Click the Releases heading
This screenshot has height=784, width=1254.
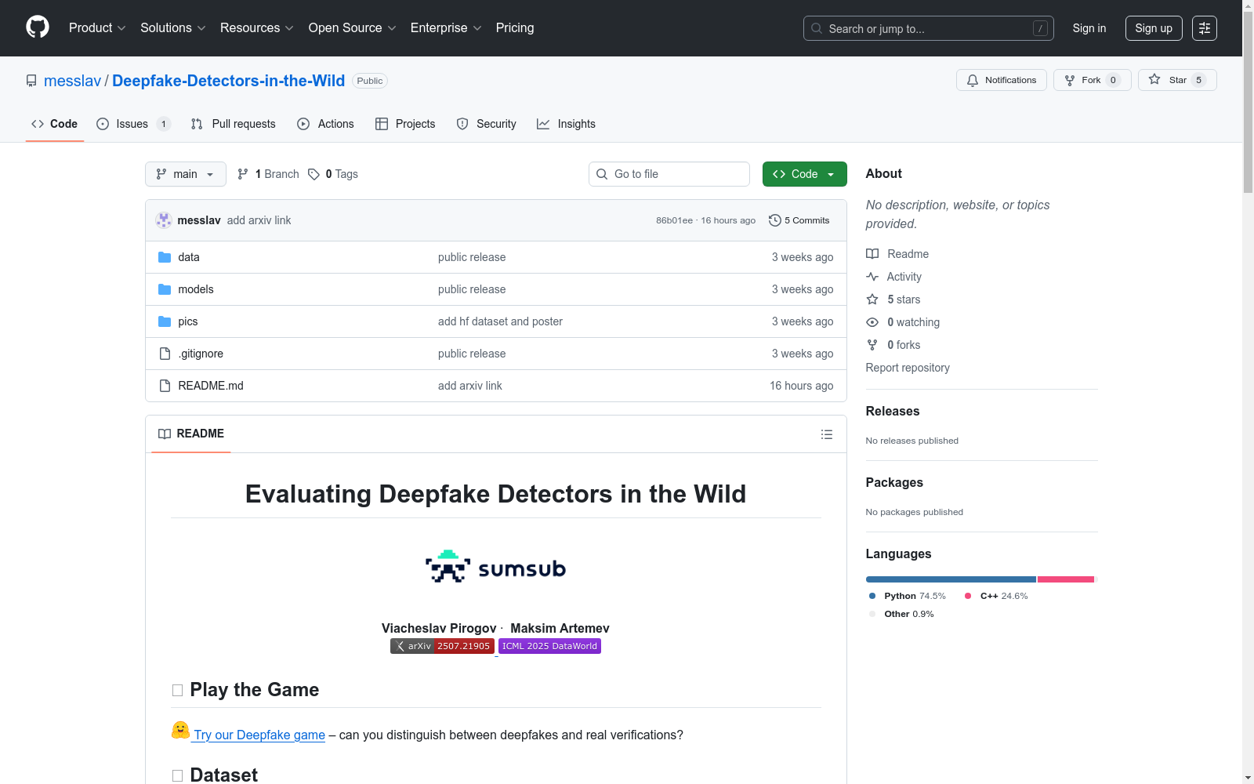(x=893, y=411)
